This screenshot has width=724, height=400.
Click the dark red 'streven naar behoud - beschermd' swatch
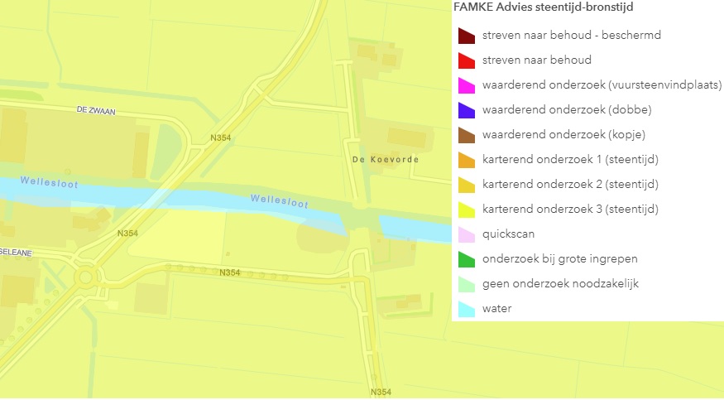pos(467,36)
